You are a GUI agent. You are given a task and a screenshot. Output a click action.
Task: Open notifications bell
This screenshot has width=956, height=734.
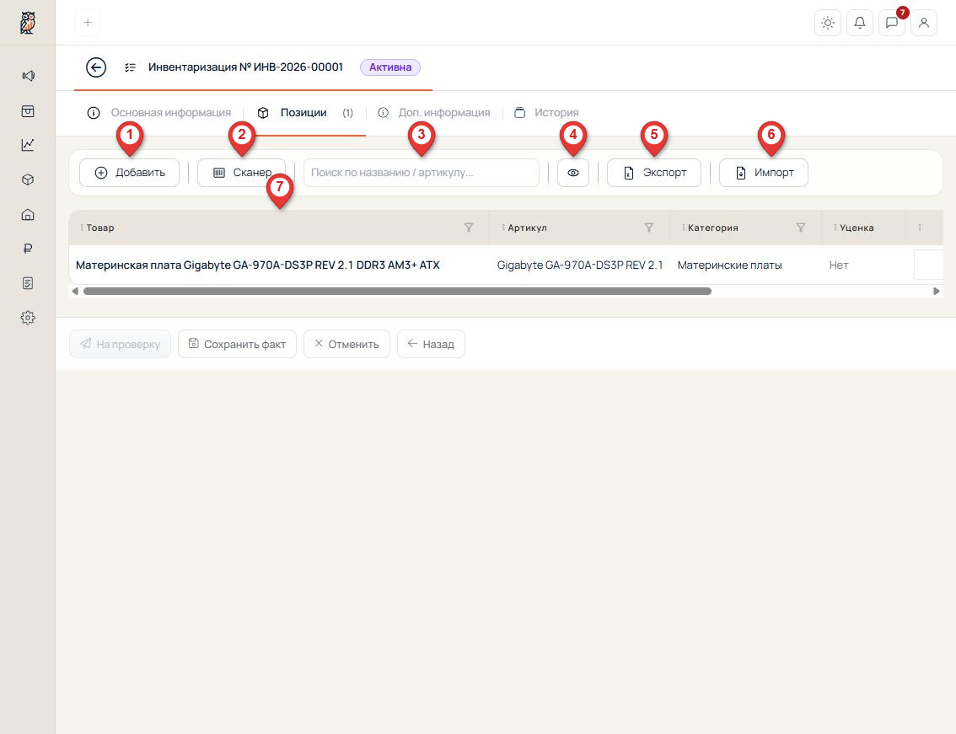pyautogui.click(x=860, y=23)
